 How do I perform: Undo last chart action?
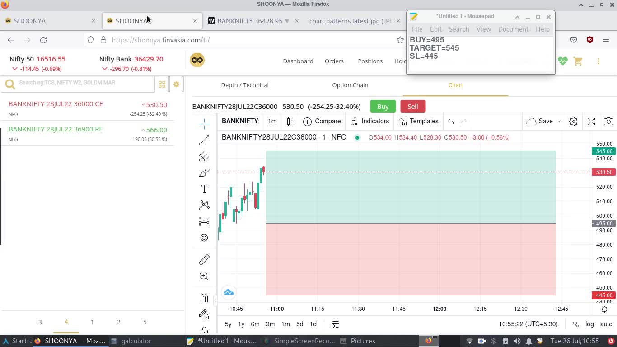[451, 121]
